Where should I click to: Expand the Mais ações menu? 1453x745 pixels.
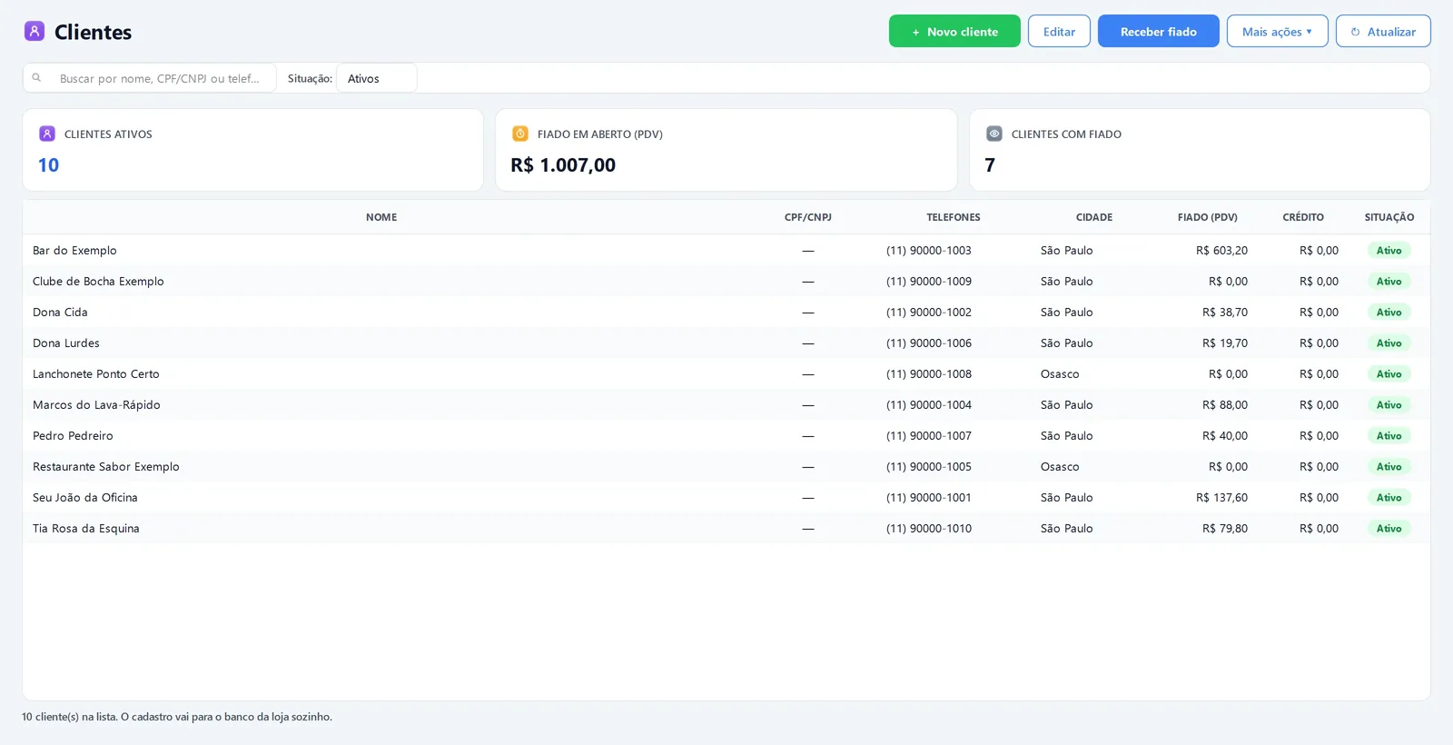(x=1278, y=31)
